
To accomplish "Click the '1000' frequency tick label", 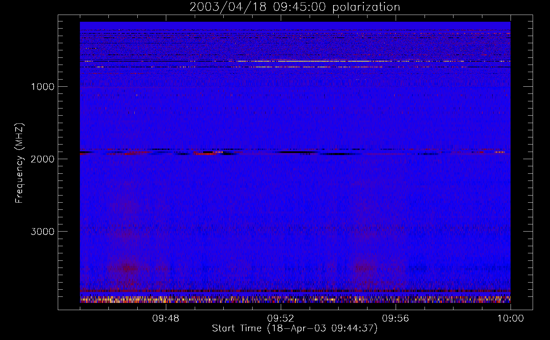I will 42,87.
